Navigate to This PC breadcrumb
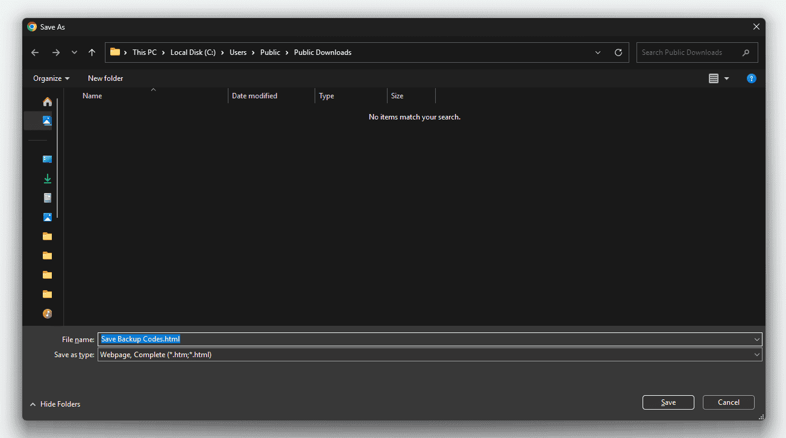Image resolution: width=786 pixels, height=438 pixels. click(145, 52)
